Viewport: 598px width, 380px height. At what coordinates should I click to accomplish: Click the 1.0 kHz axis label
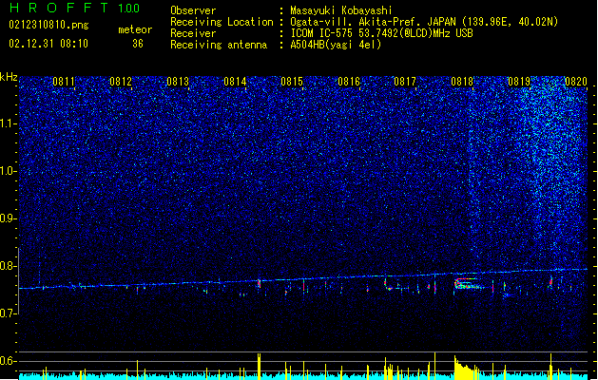[x=8, y=171]
